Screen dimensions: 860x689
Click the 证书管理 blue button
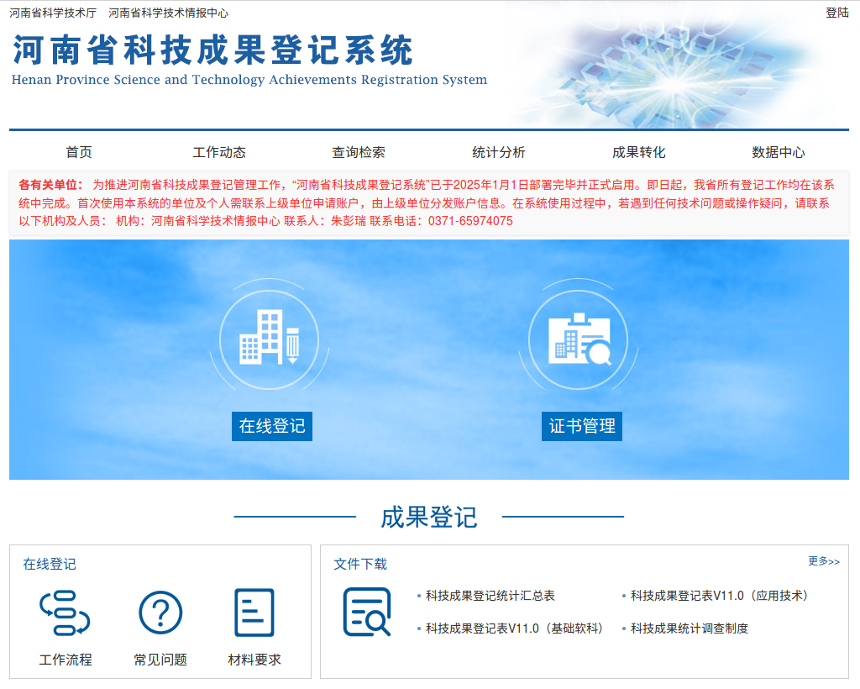[x=581, y=426]
